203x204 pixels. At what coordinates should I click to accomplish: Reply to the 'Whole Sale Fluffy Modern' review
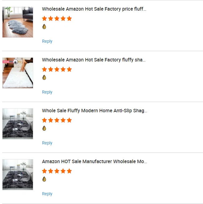(47, 143)
